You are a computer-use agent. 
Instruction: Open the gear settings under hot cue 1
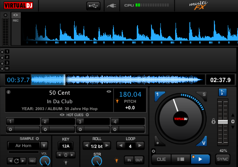[10, 130]
